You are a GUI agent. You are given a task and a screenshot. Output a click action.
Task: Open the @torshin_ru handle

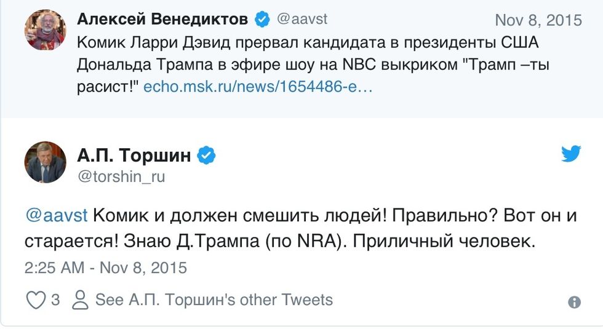(121, 177)
